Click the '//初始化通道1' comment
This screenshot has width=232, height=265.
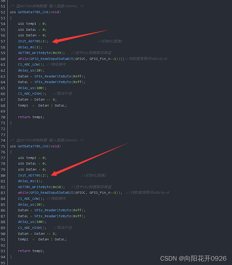(x=110, y=41)
